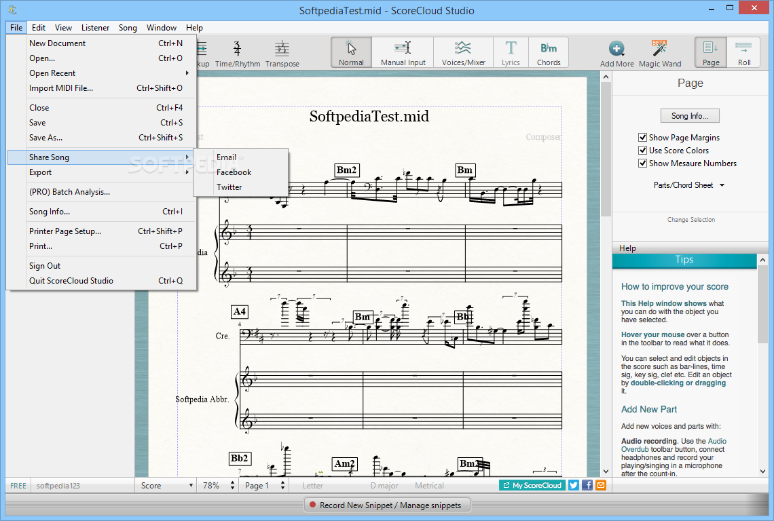Select the SoftpediaTest.mid score title

369,117
